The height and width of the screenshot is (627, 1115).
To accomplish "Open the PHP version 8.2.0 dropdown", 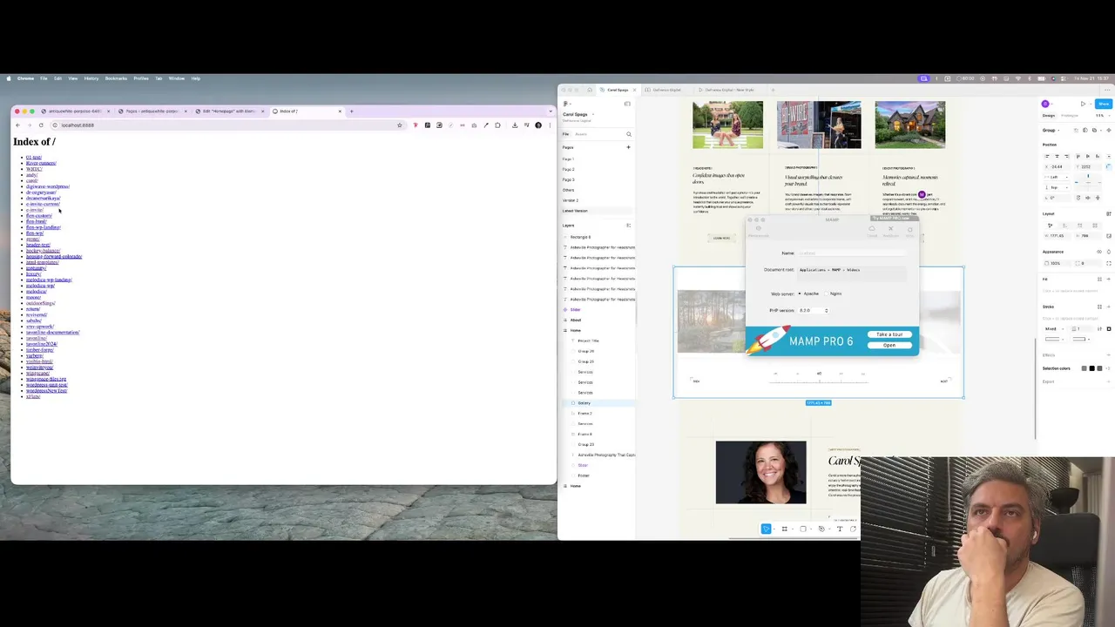I will tap(814, 311).
